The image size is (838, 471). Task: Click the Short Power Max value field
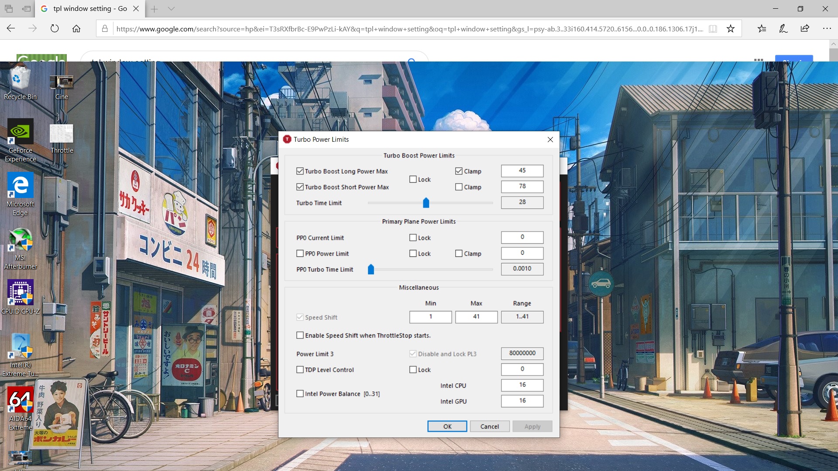pos(522,186)
